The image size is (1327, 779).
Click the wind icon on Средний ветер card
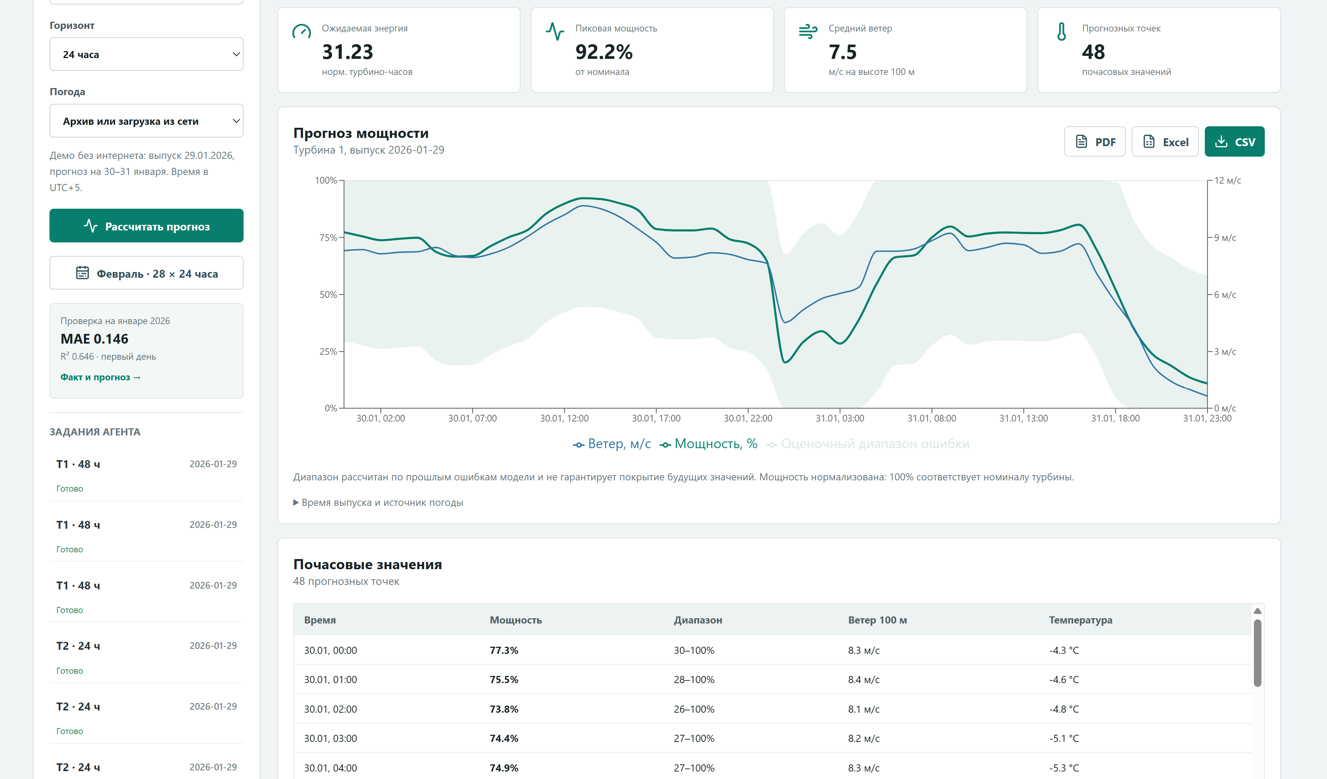(x=808, y=31)
